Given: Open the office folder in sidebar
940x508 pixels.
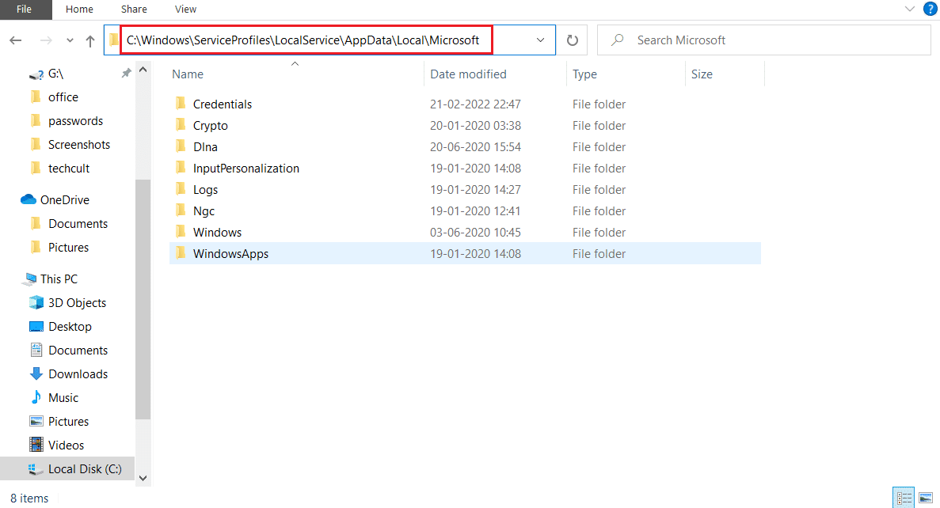Looking at the screenshot, I should point(54,97).
